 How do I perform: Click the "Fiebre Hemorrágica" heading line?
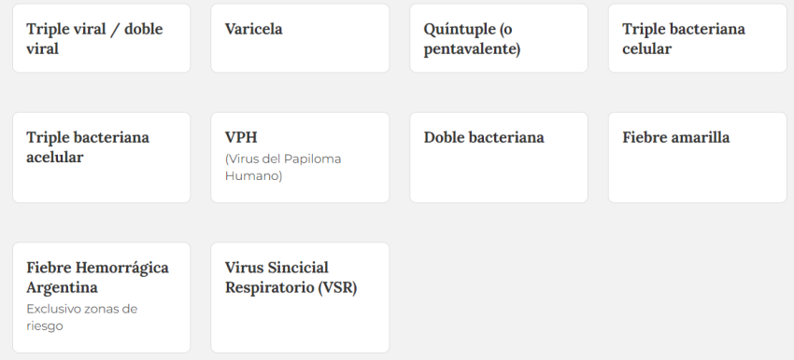click(97, 268)
